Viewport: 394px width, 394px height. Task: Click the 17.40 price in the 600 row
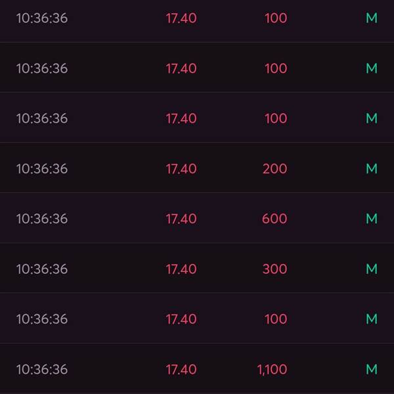[181, 219]
